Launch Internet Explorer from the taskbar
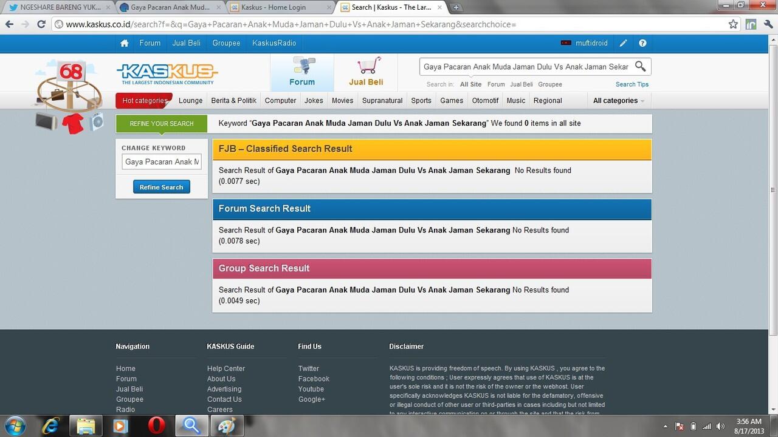Viewport: 778px width, 437px height. [x=50, y=426]
